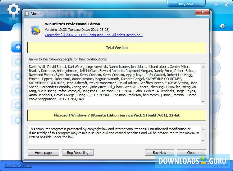
Task: Close the main WinUtilities window
Action: [226, 5]
